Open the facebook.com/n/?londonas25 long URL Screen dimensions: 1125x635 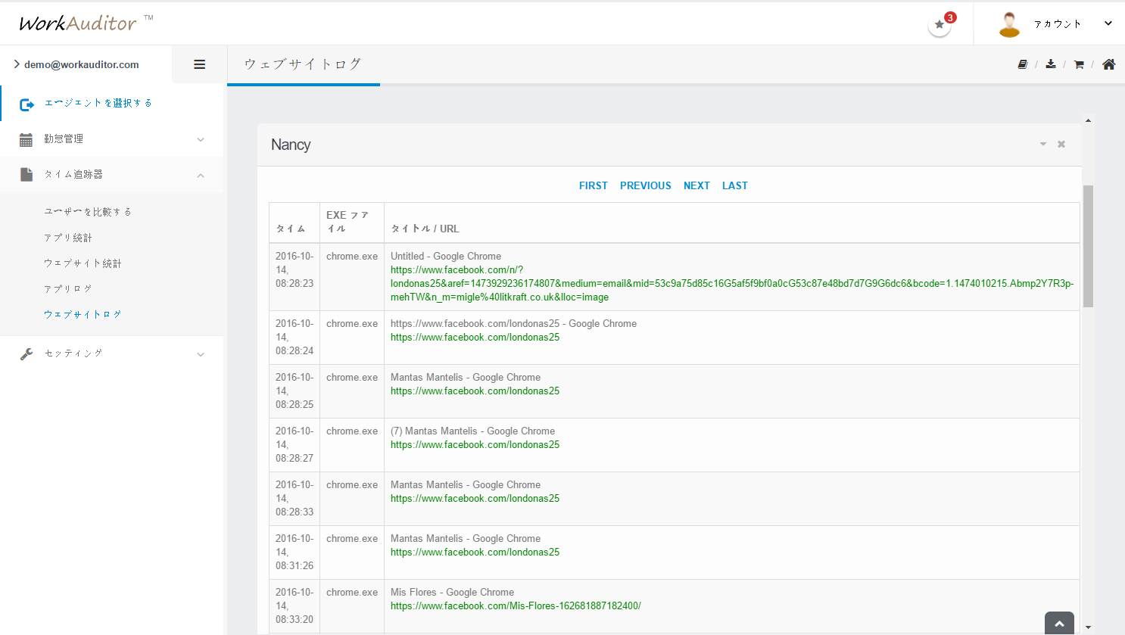(732, 284)
